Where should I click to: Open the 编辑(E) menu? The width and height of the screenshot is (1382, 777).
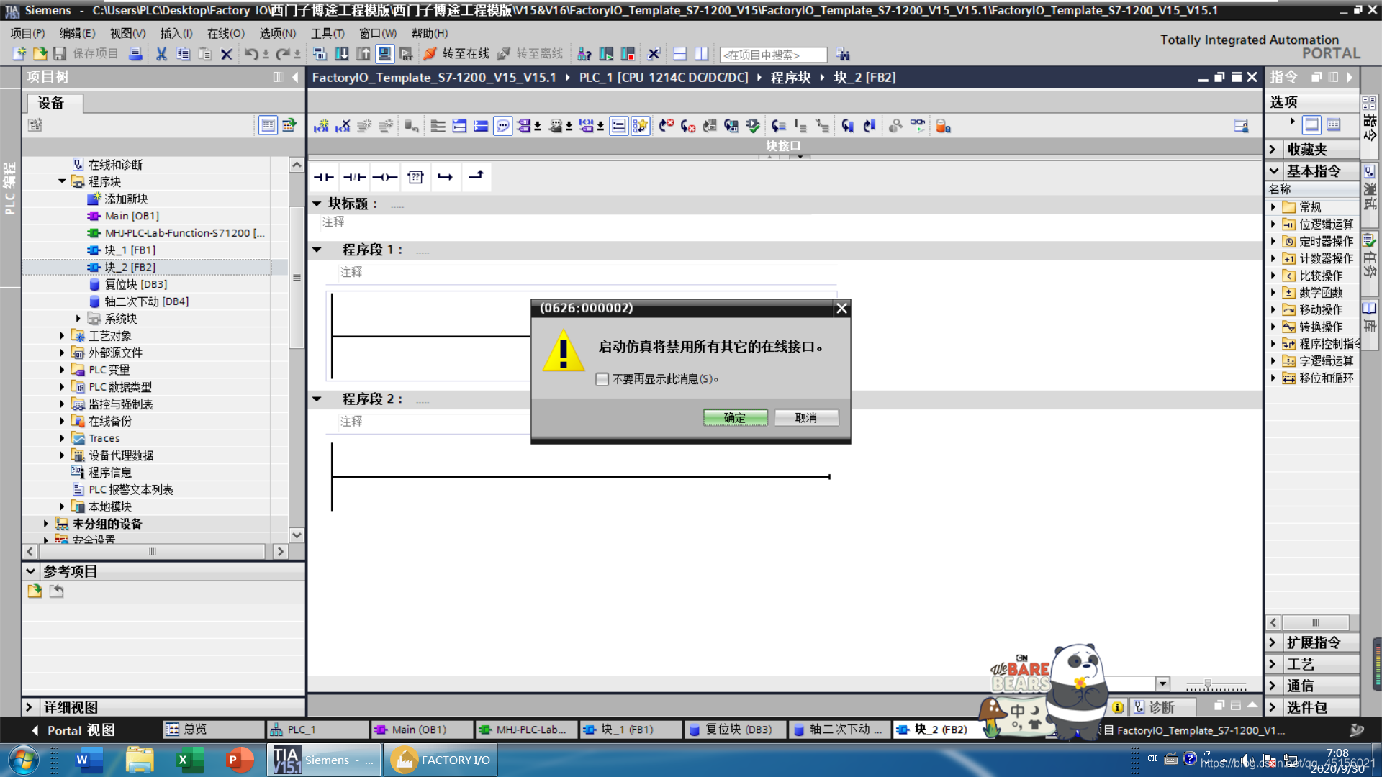click(x=77, y=33)
